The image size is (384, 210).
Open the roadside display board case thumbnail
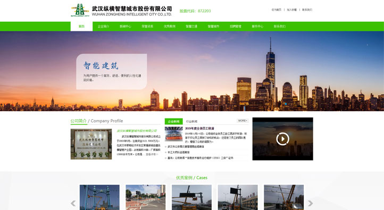tap(238, 197)
